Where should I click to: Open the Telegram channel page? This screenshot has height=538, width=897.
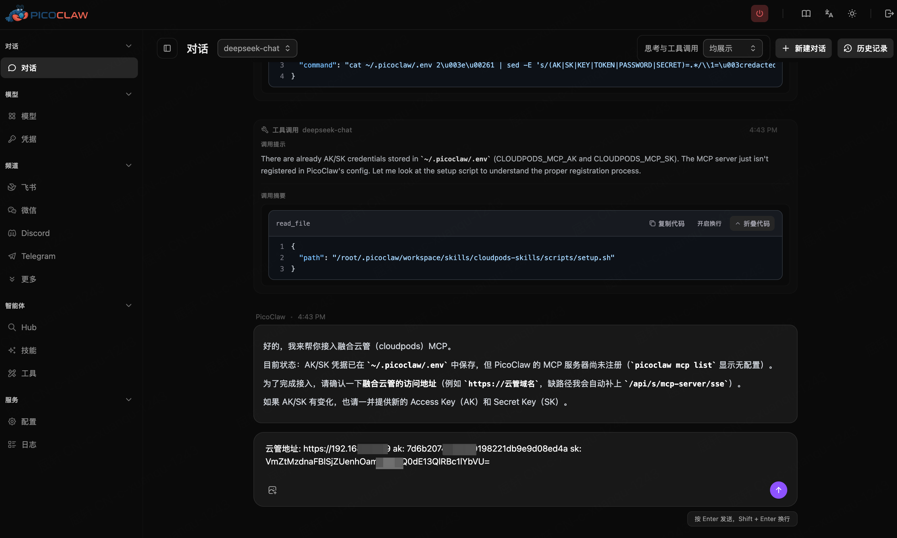(69, 256)
